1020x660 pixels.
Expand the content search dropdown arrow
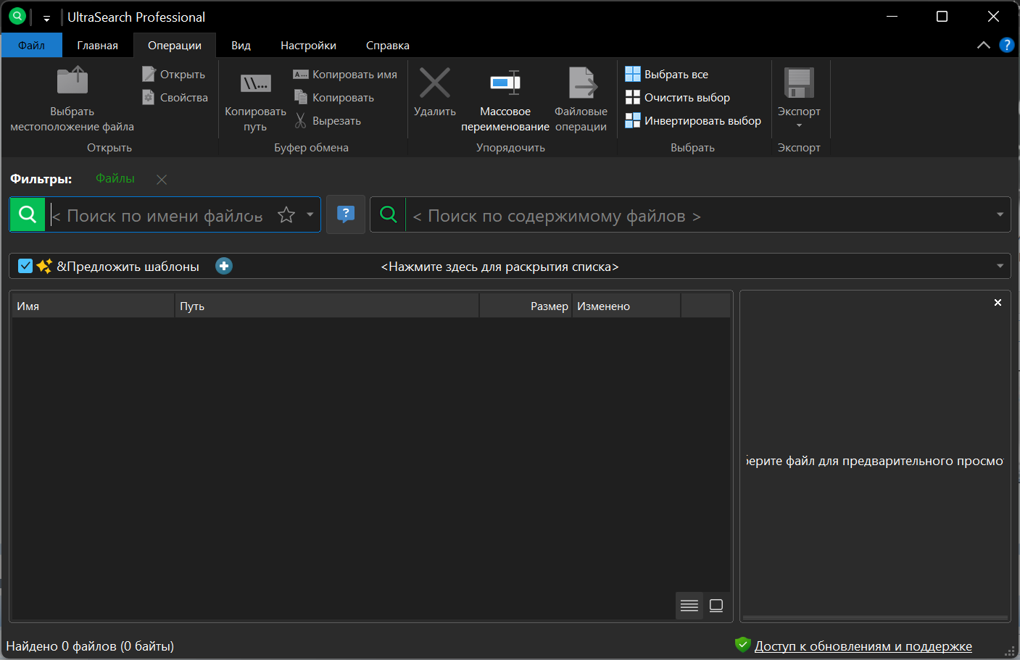click(x=1000, y=214)
